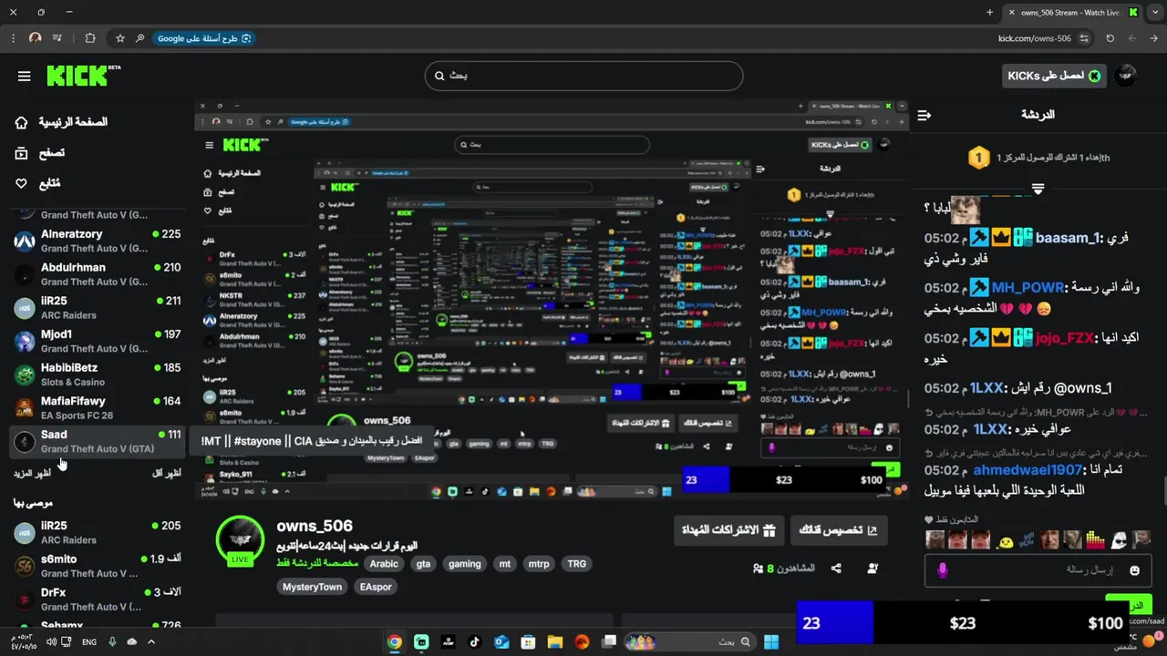Image resolution: width=1167 pixels, height=656 pixels.
Task: Click the gaming tag
Action: pyautogui.click(x=464, y=564)
